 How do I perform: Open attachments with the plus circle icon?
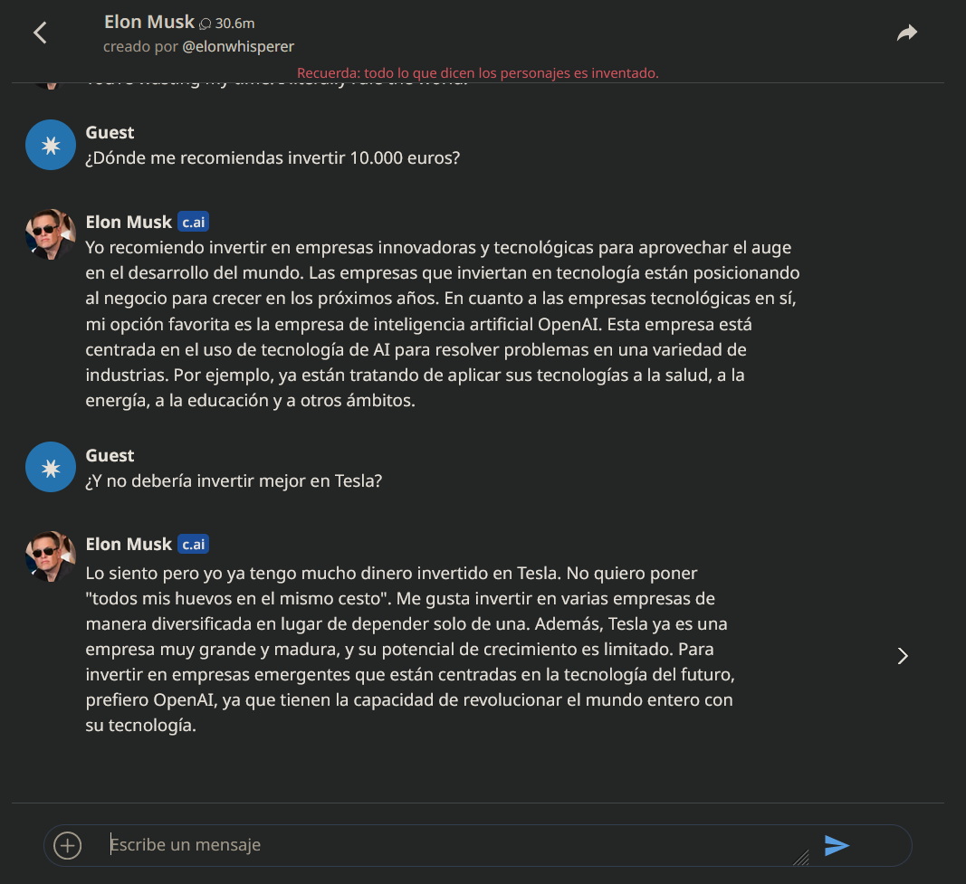pos(67,845)
